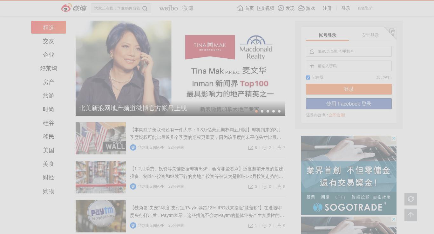
Task: Click the search magnifier icon
Action: tap(145, 9)
